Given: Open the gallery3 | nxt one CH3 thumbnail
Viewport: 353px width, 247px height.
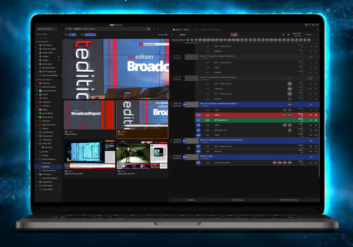Looking at the screenshot, I should point(90,154).
